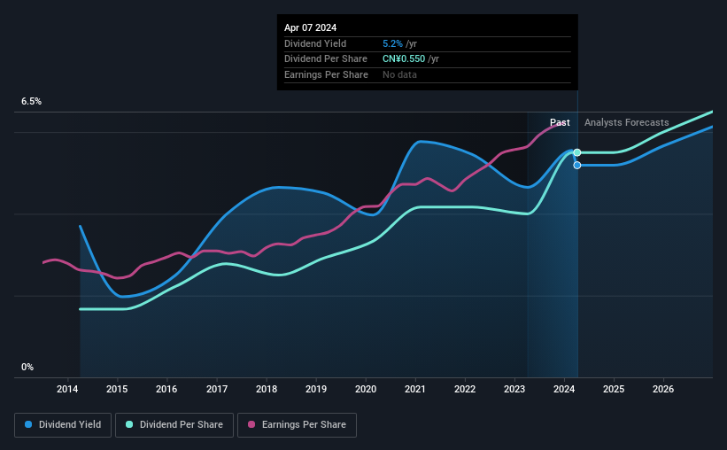Click the 2026 label on the x-axis
Image resolution: width=727 pixels, height=450 pixels.
[663, 389]
